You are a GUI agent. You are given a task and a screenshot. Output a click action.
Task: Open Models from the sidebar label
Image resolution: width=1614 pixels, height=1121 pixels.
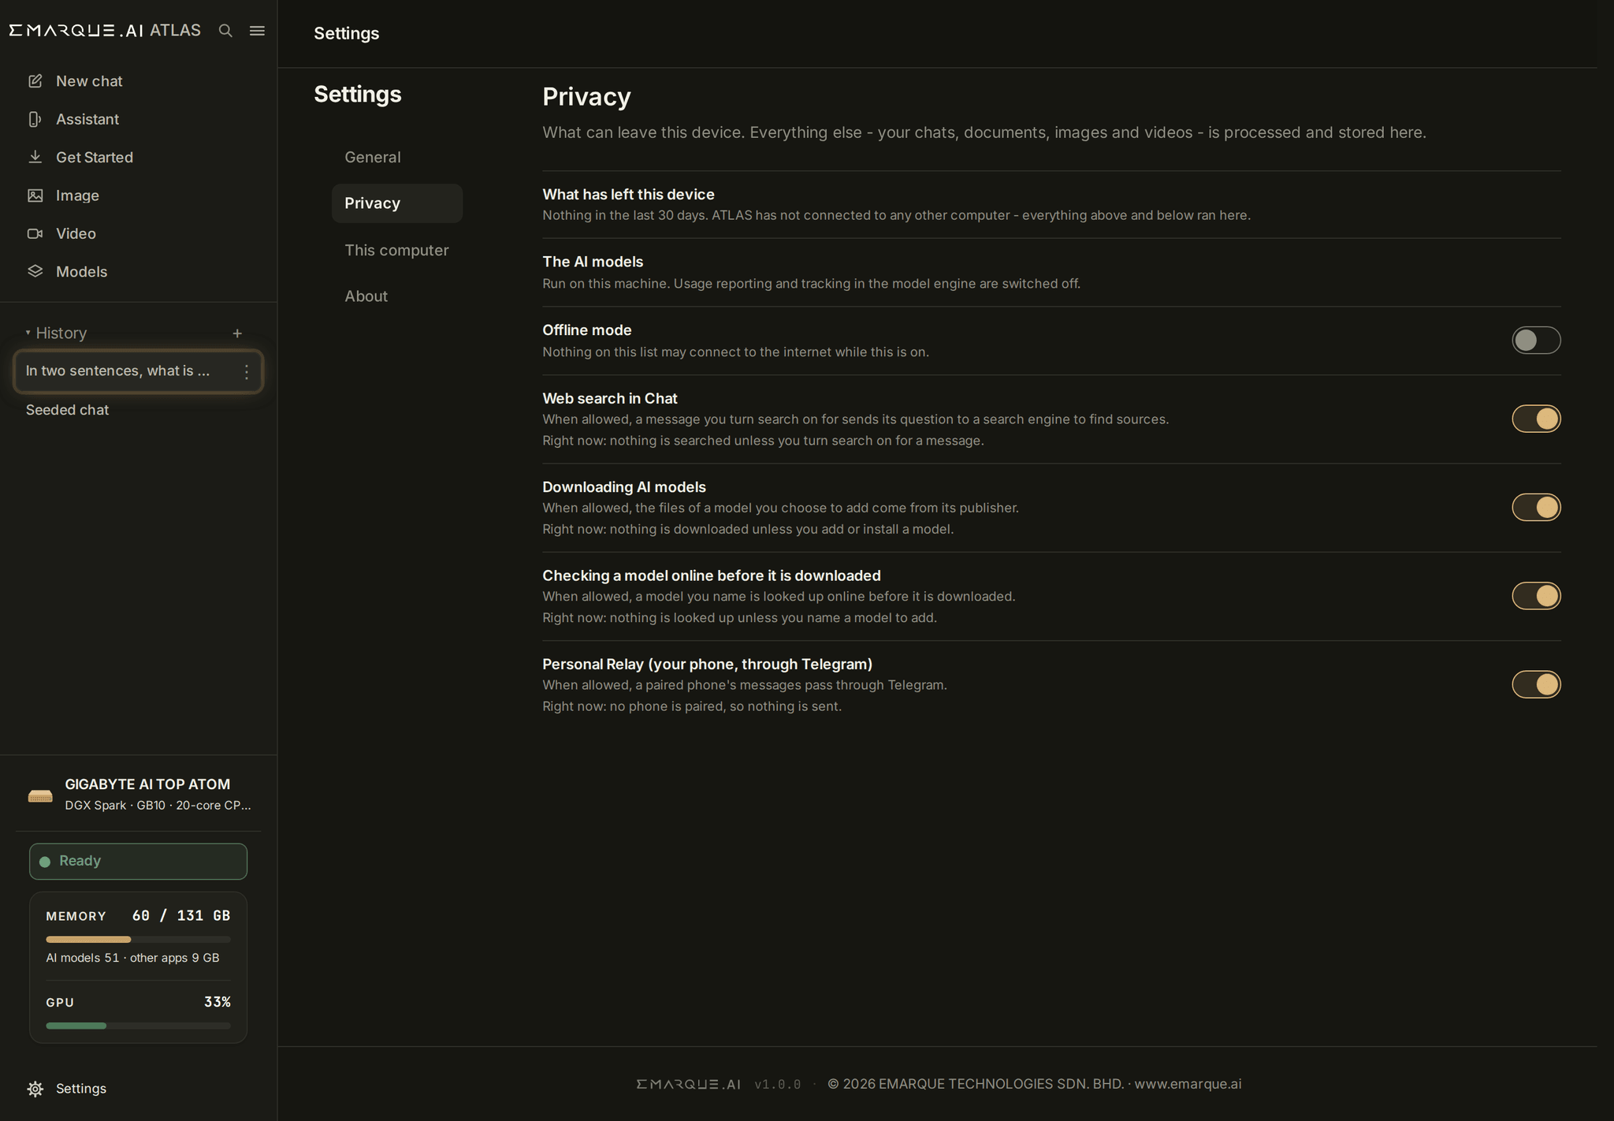pos(81,271)
